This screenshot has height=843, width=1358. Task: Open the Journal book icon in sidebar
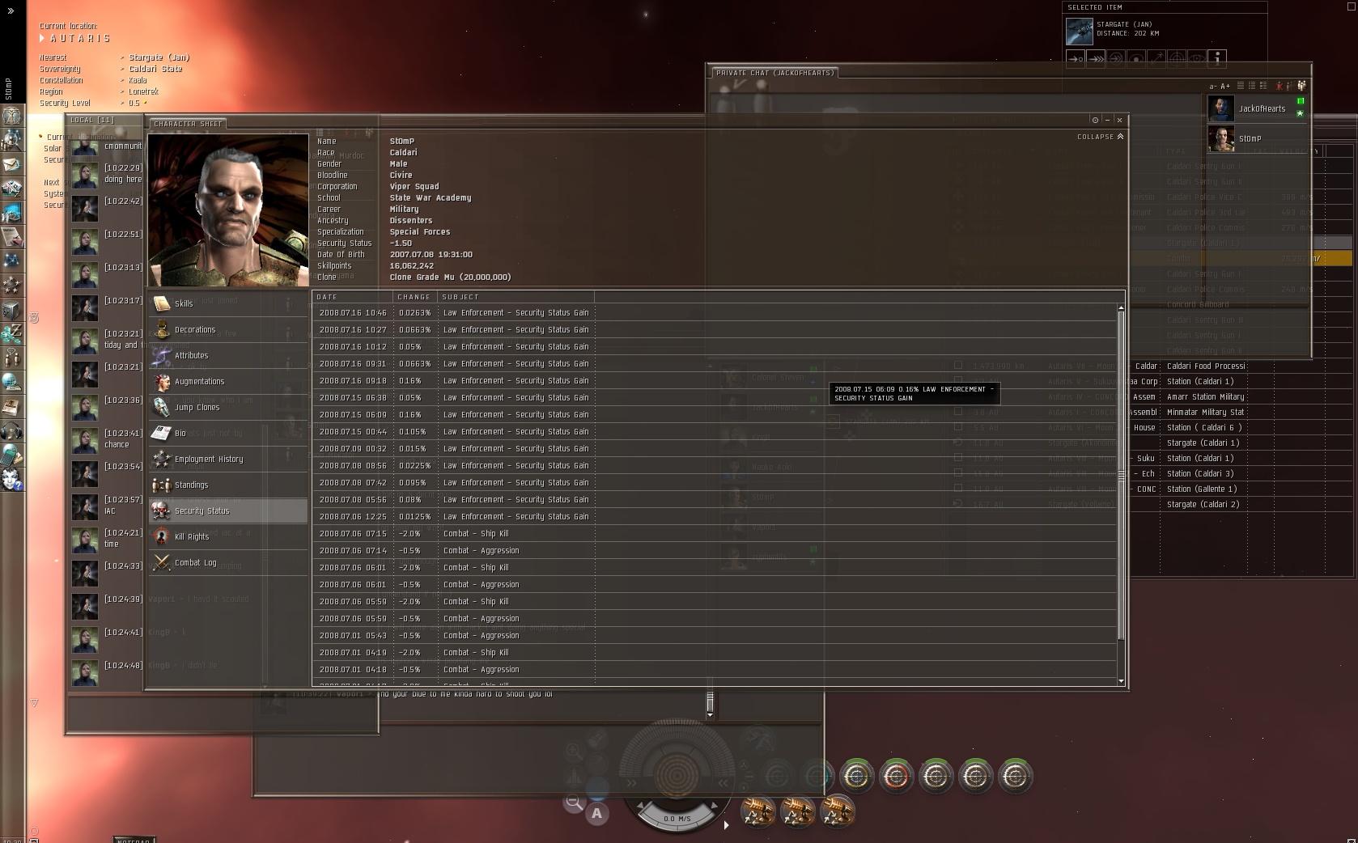12,406
